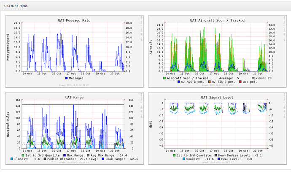Open the UAT Range graph
The image size is (291, 174).
74,128
